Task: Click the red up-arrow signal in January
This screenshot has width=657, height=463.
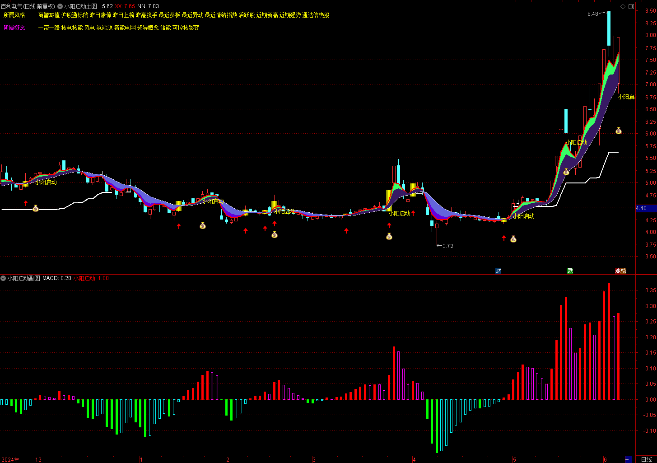Action: pos(179,226)
